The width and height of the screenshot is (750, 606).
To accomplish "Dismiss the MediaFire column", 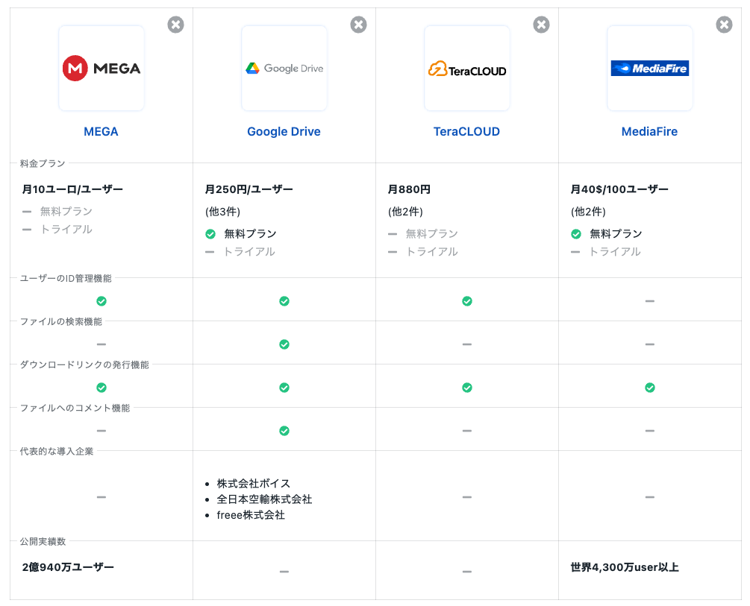I will tap(724, 25).
